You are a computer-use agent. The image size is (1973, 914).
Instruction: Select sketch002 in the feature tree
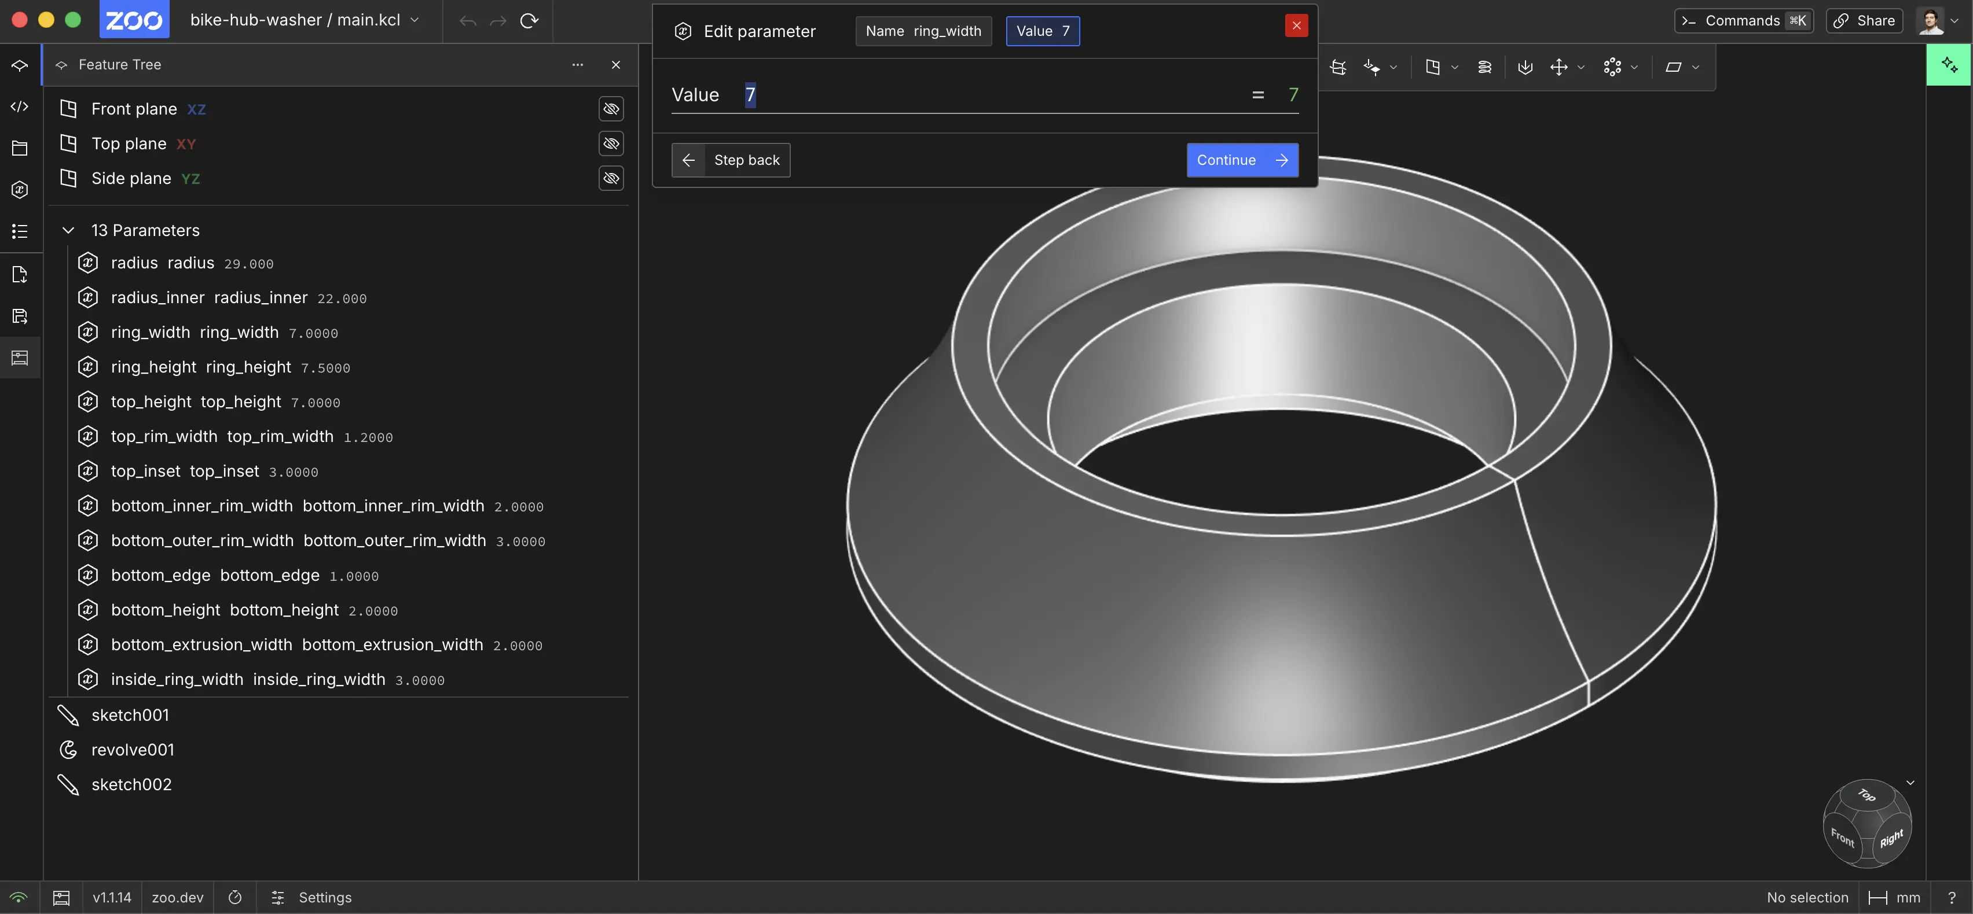tap(131, 784)
